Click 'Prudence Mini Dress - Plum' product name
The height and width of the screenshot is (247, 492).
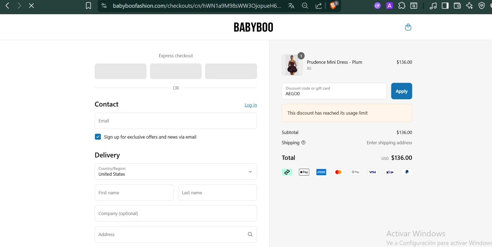tap(335, 62)
